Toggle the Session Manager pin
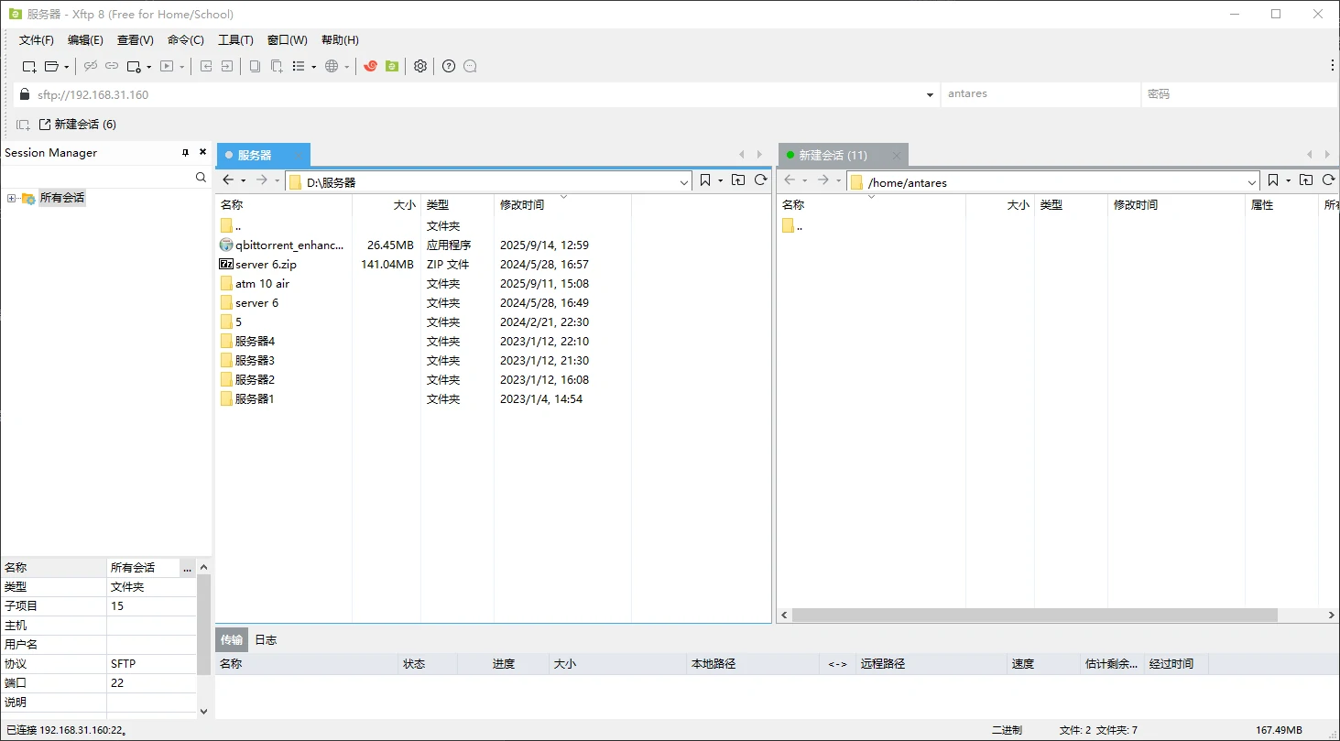1340x741 pixels. point(185,153)
